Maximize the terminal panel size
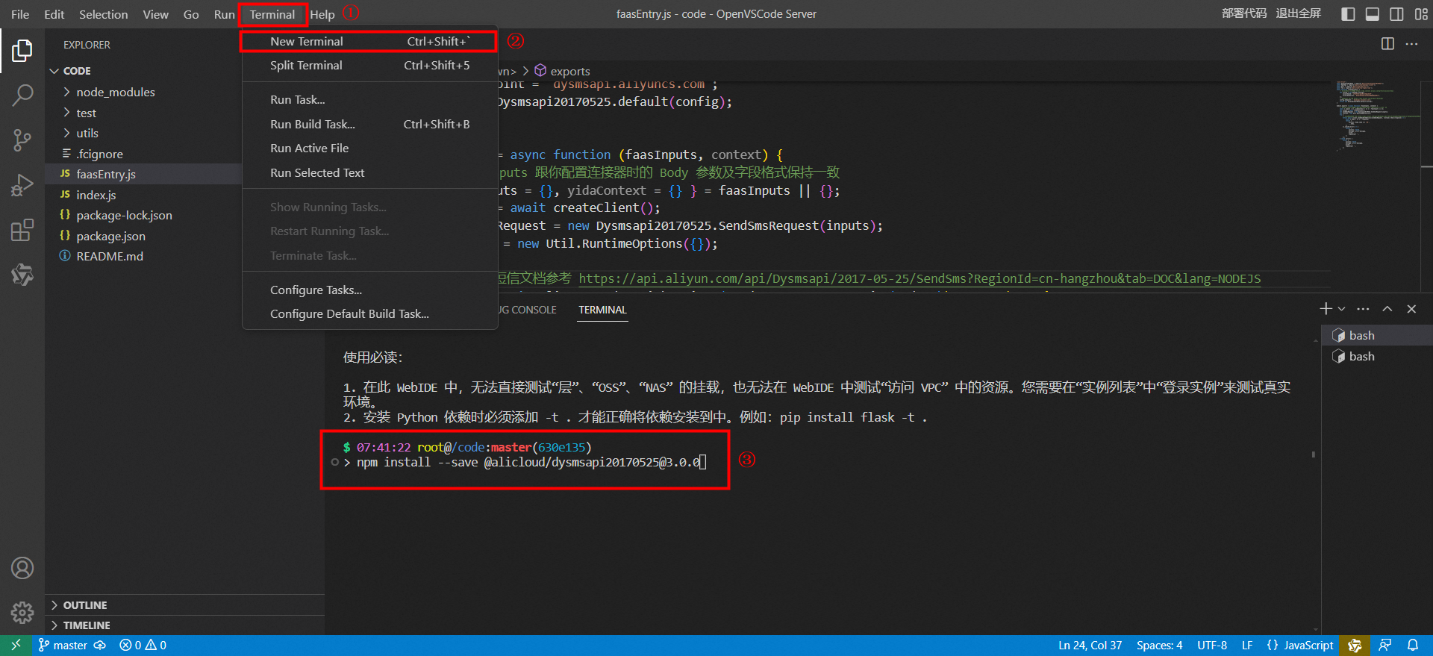This screenshot has width=1433, height=656. pos(1387,309)
